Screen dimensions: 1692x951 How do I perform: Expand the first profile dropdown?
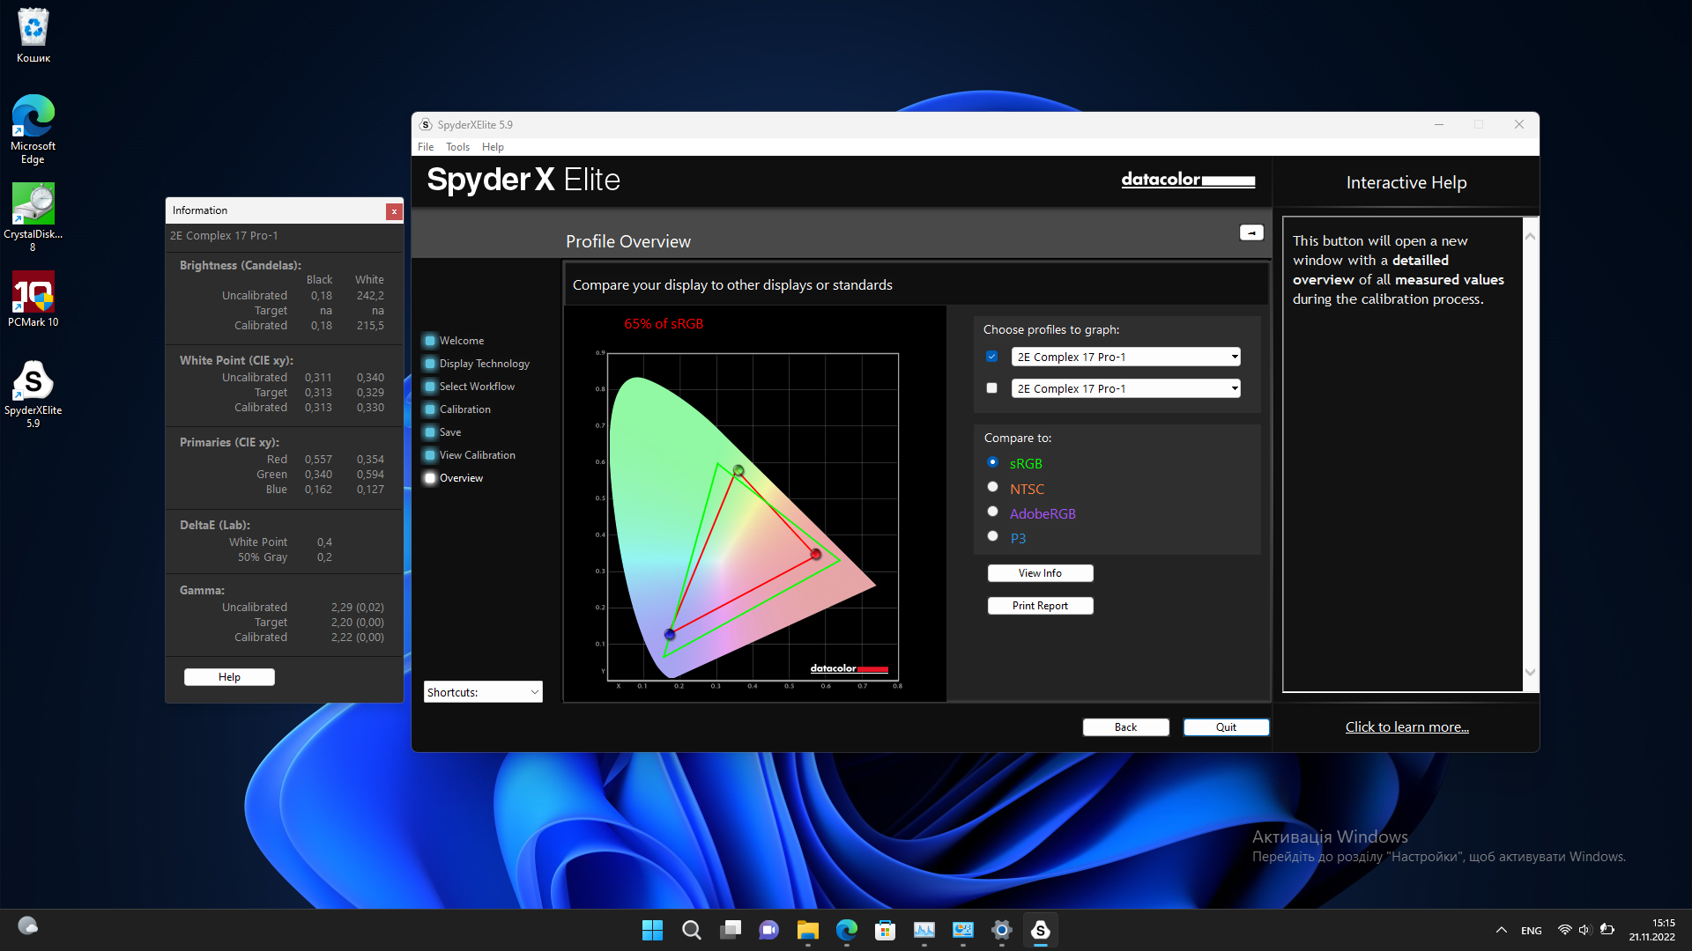[1126, 357]
